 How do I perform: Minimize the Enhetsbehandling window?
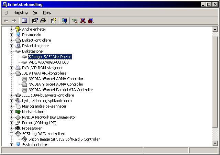(203, 4)
